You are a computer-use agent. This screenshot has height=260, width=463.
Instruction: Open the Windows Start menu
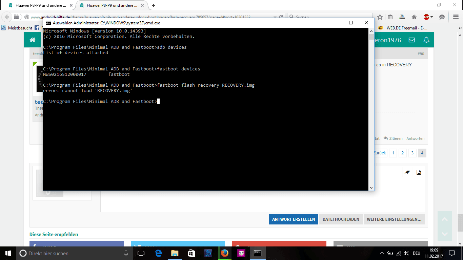click(x=8, y=253)
